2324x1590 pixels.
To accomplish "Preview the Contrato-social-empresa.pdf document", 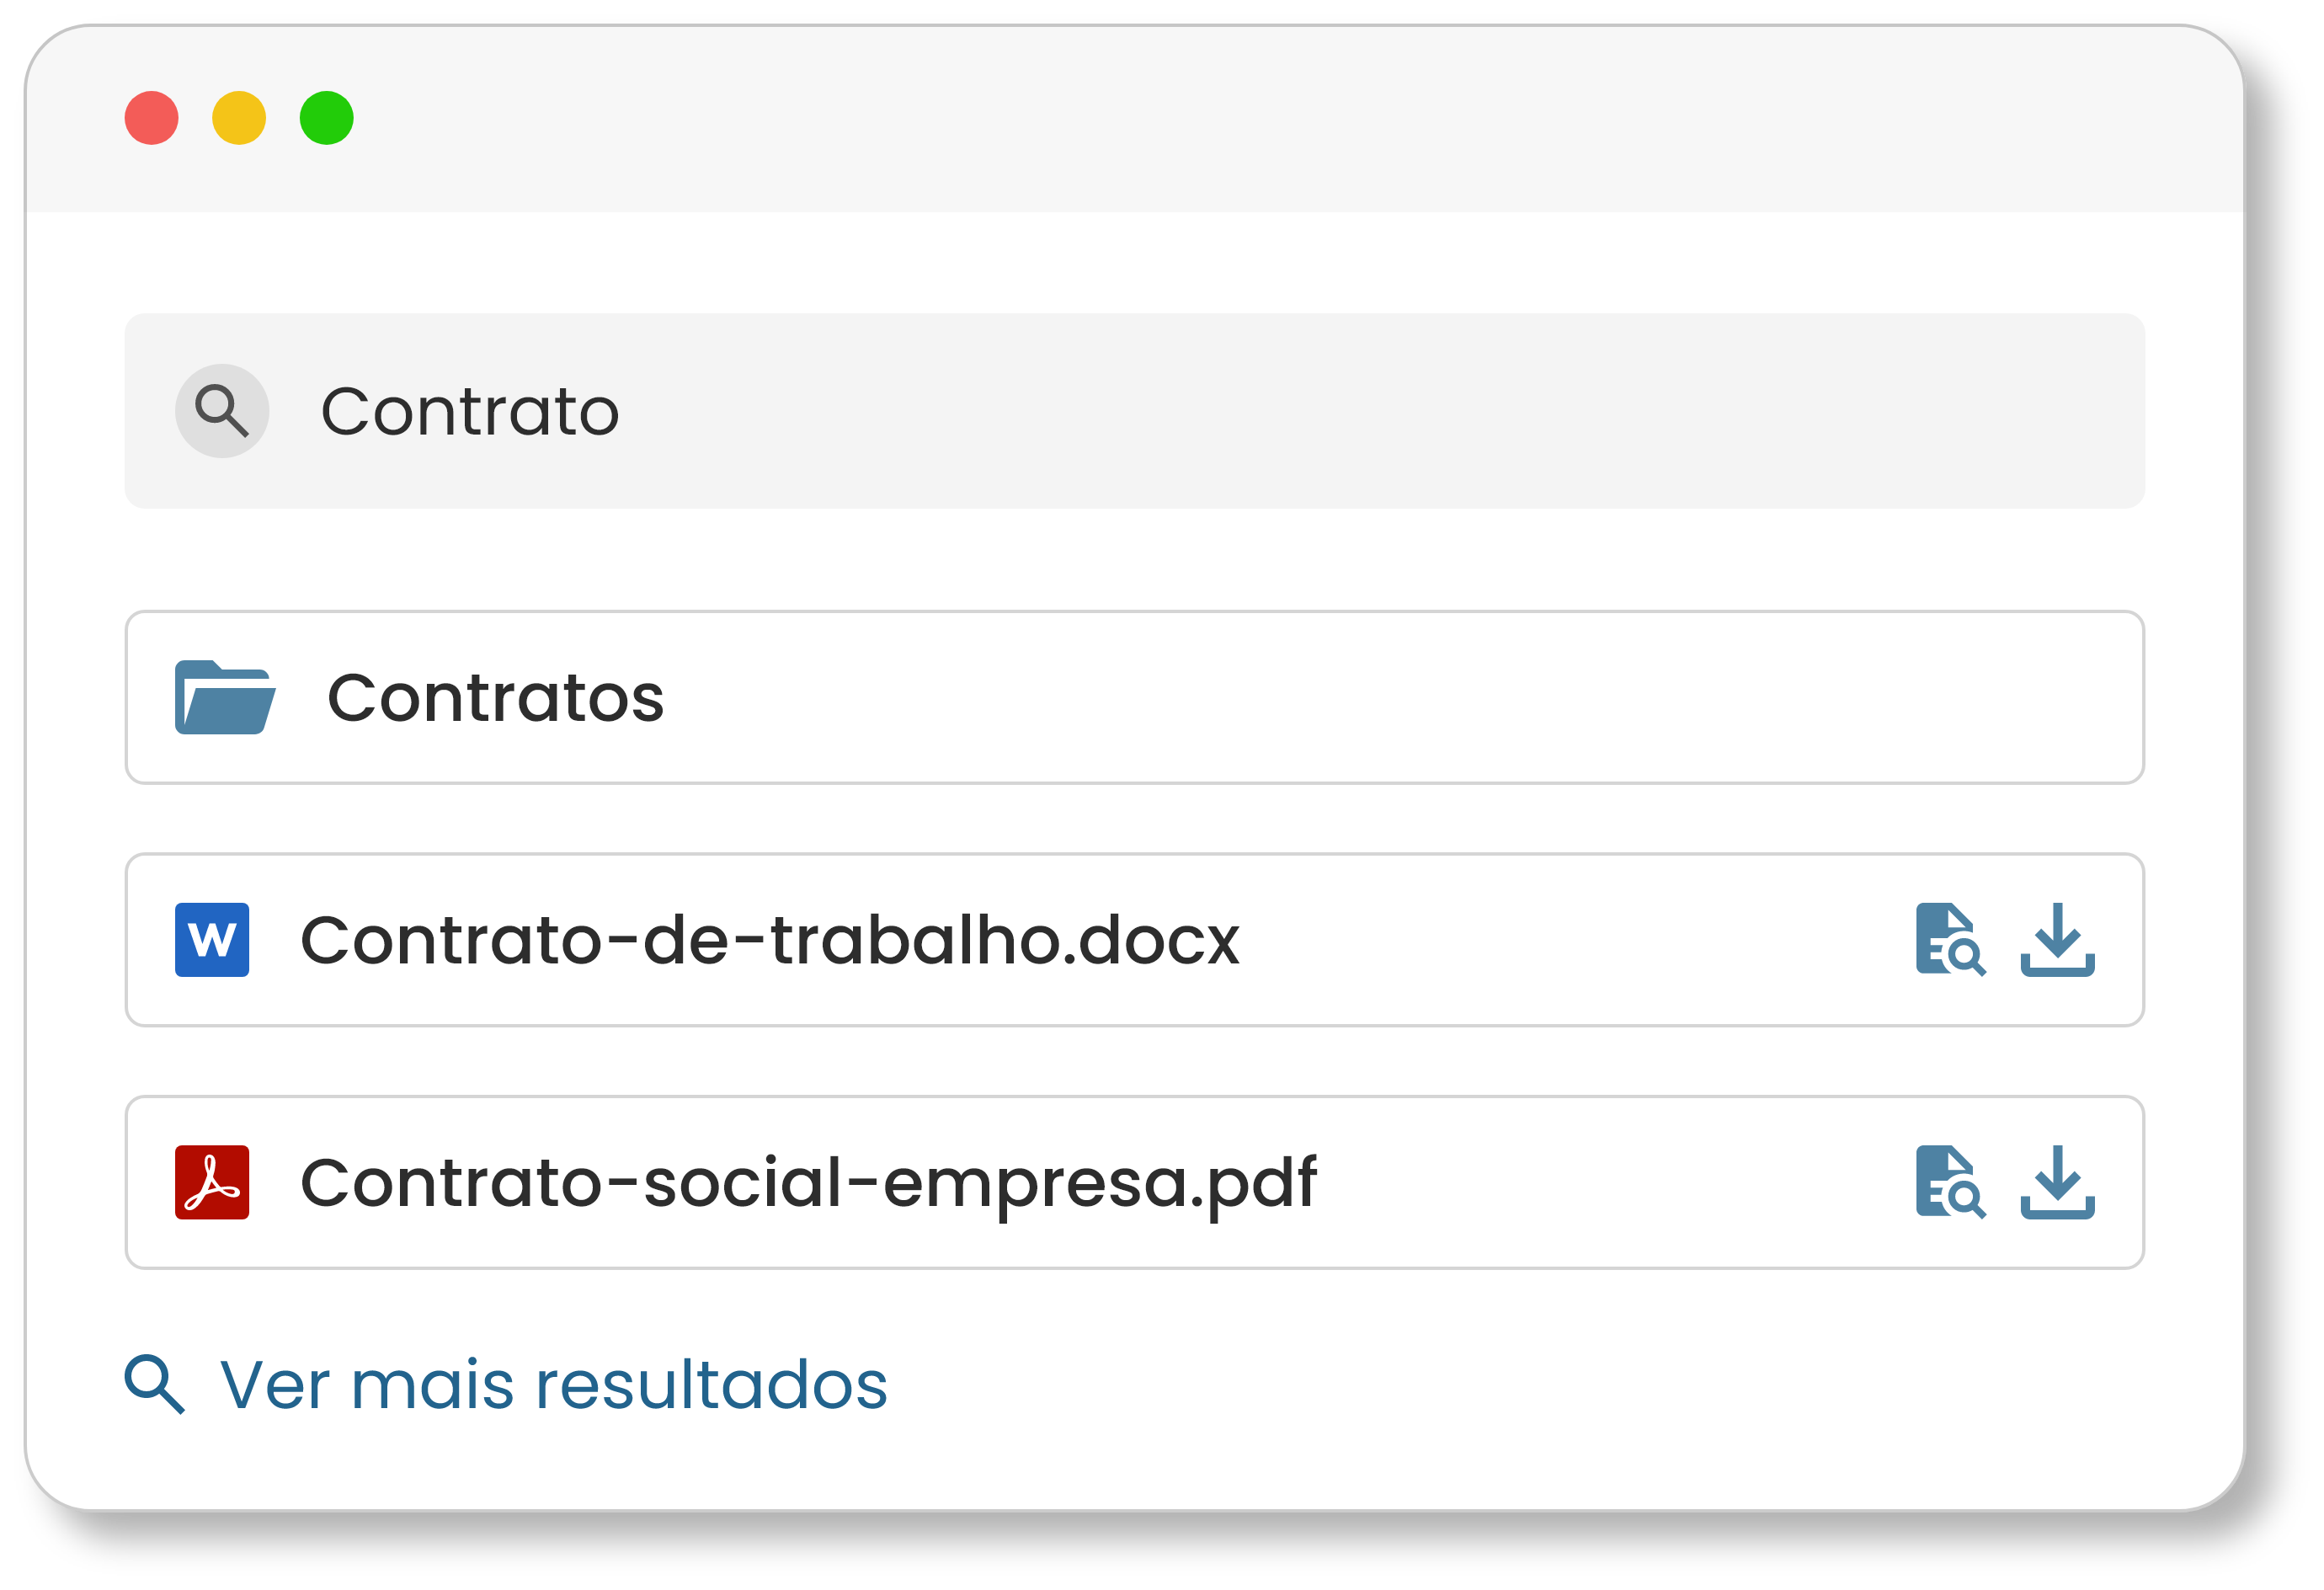I will [x=1949, y=1182].
